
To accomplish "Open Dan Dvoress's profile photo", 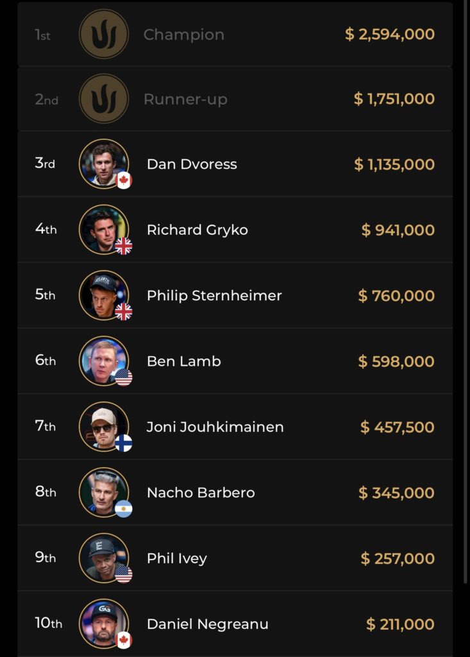I will [x=103, y=163].
